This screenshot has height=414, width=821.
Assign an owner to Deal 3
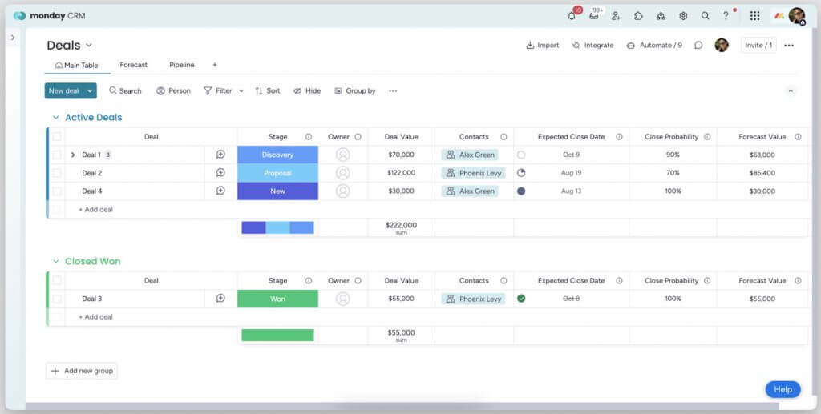tap(343, 299)
